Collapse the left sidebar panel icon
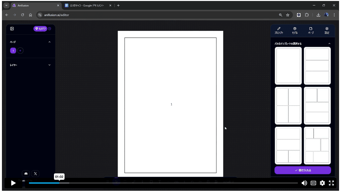The image size is (341, 192). click(x=12, y=29)
